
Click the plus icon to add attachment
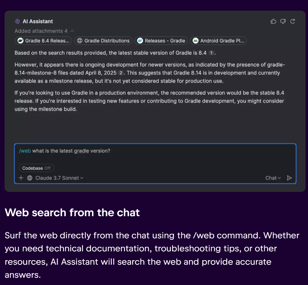[x=21, y=178]
